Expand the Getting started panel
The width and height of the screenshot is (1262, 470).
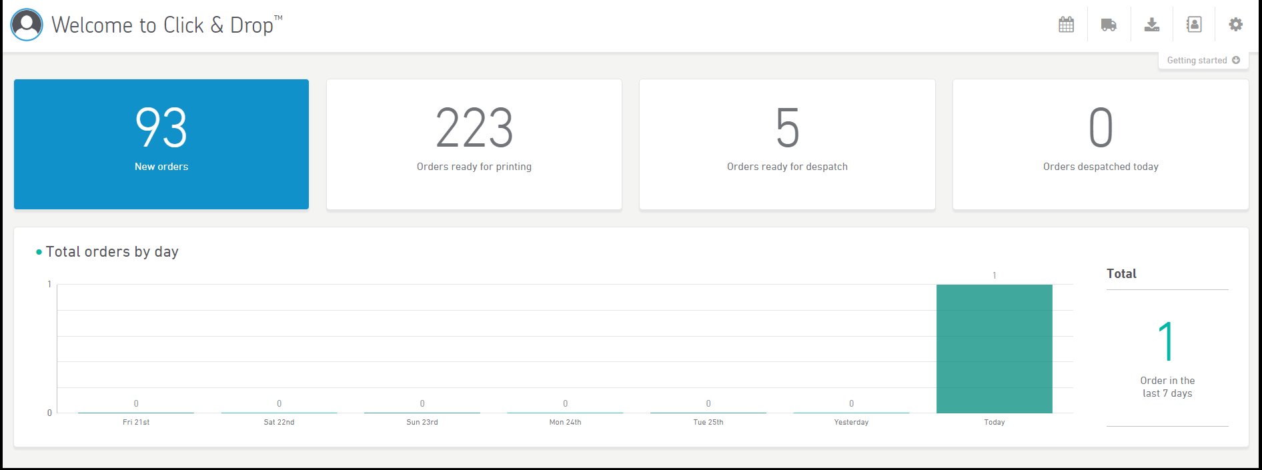point(1203,60)
